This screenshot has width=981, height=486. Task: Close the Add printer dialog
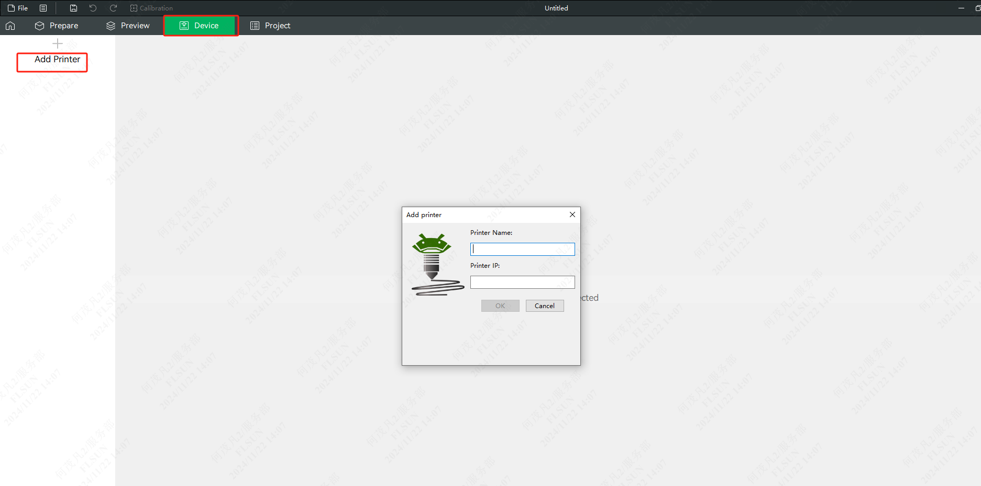click(x=572, y=214)
